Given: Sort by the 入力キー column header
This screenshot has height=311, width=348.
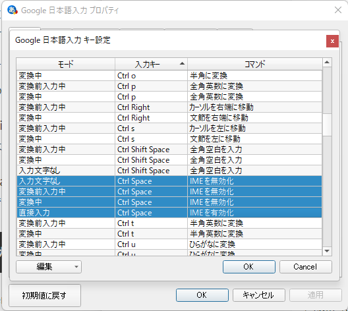Looking at the screenshot, I should coord(151,64).
